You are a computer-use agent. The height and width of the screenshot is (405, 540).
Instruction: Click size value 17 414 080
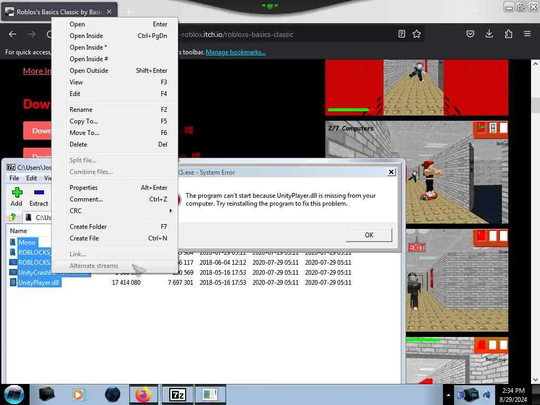pyautogui.click(x=126, y=283)
